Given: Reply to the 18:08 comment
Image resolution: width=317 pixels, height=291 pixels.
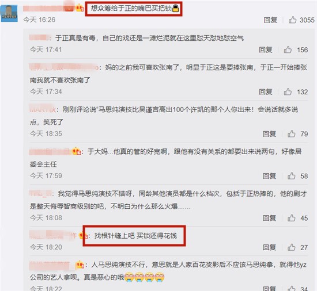Looking at the screenshot, I should tap(269, 218).
